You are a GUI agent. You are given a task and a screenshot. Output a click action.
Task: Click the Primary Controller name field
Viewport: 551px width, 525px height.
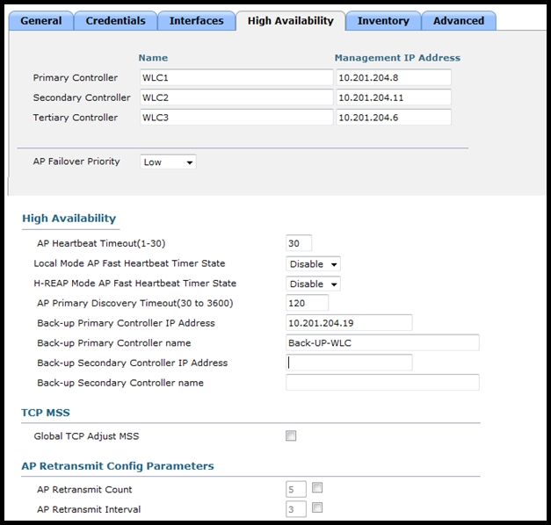[x=236, y=77]
